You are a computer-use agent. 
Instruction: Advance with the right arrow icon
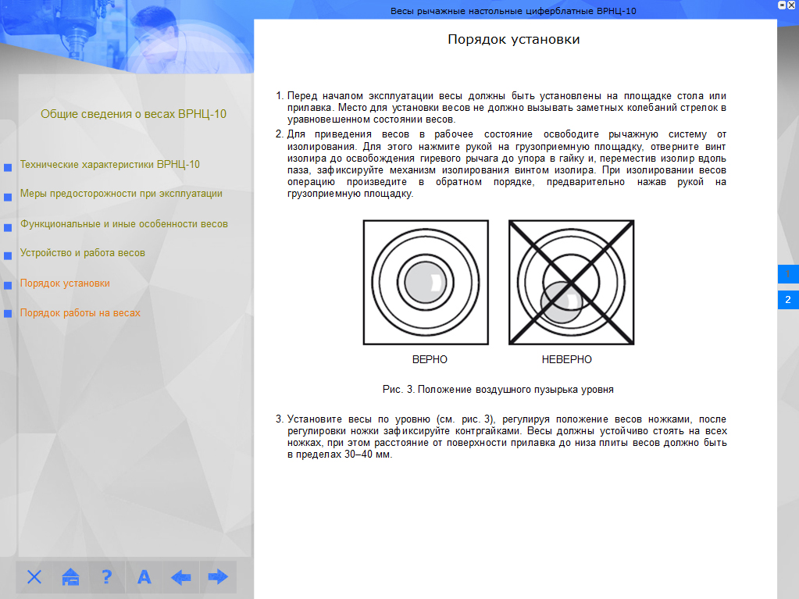coord(217,577)
